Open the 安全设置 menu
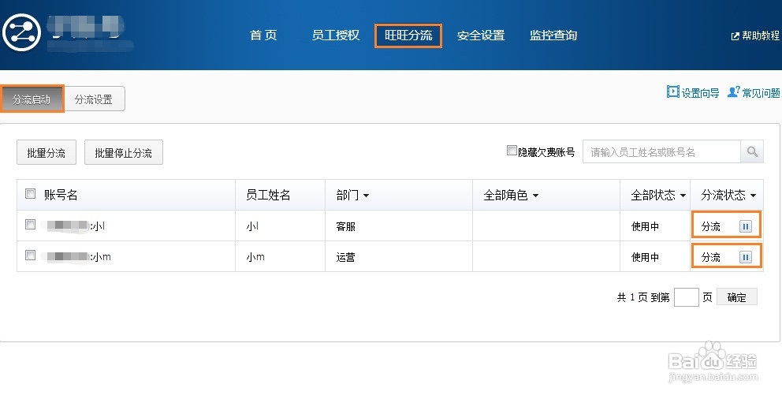This screenshot has height=399, width=782. [481, 35]
